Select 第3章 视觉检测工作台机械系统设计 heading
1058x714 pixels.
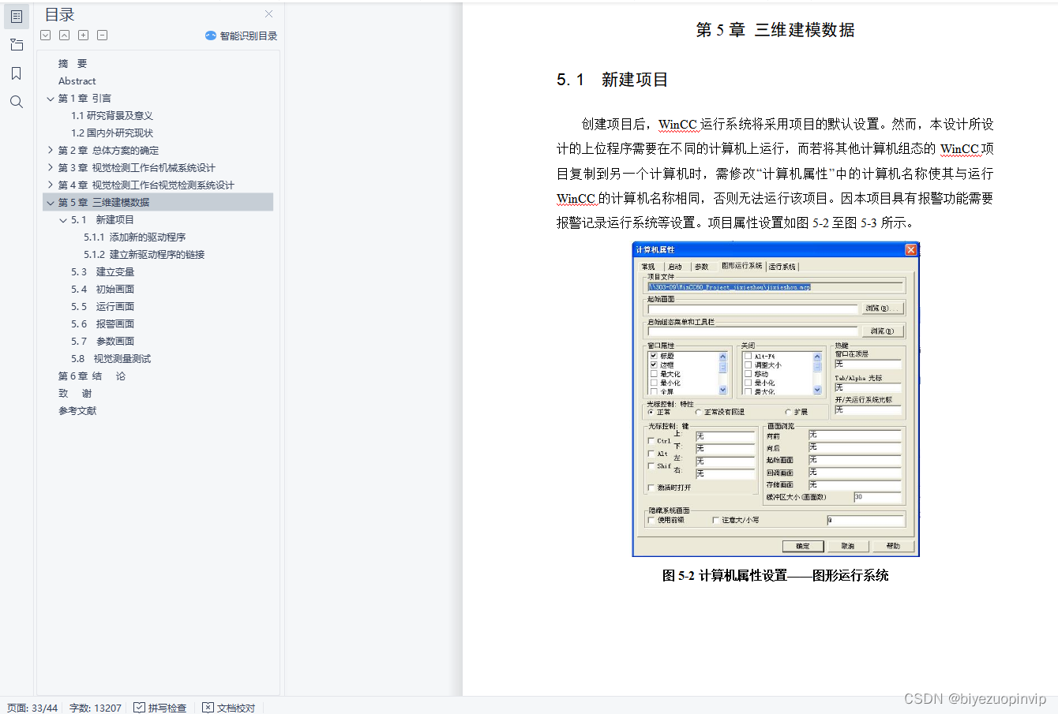tap(137, 168)
